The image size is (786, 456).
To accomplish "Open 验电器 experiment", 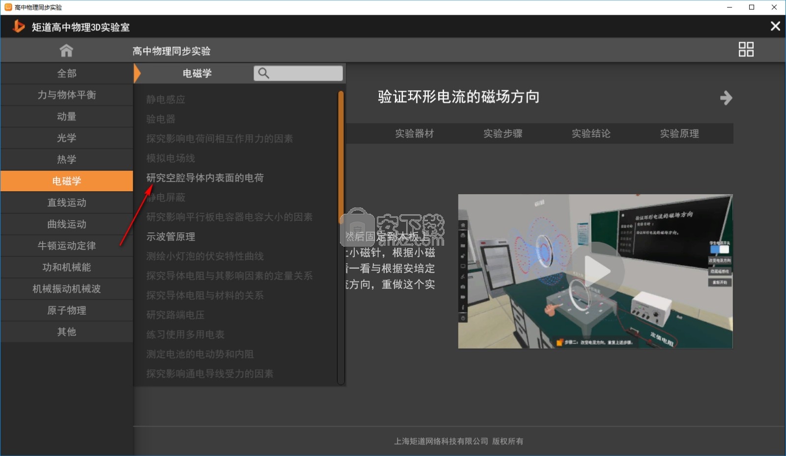I will [161, 119].
